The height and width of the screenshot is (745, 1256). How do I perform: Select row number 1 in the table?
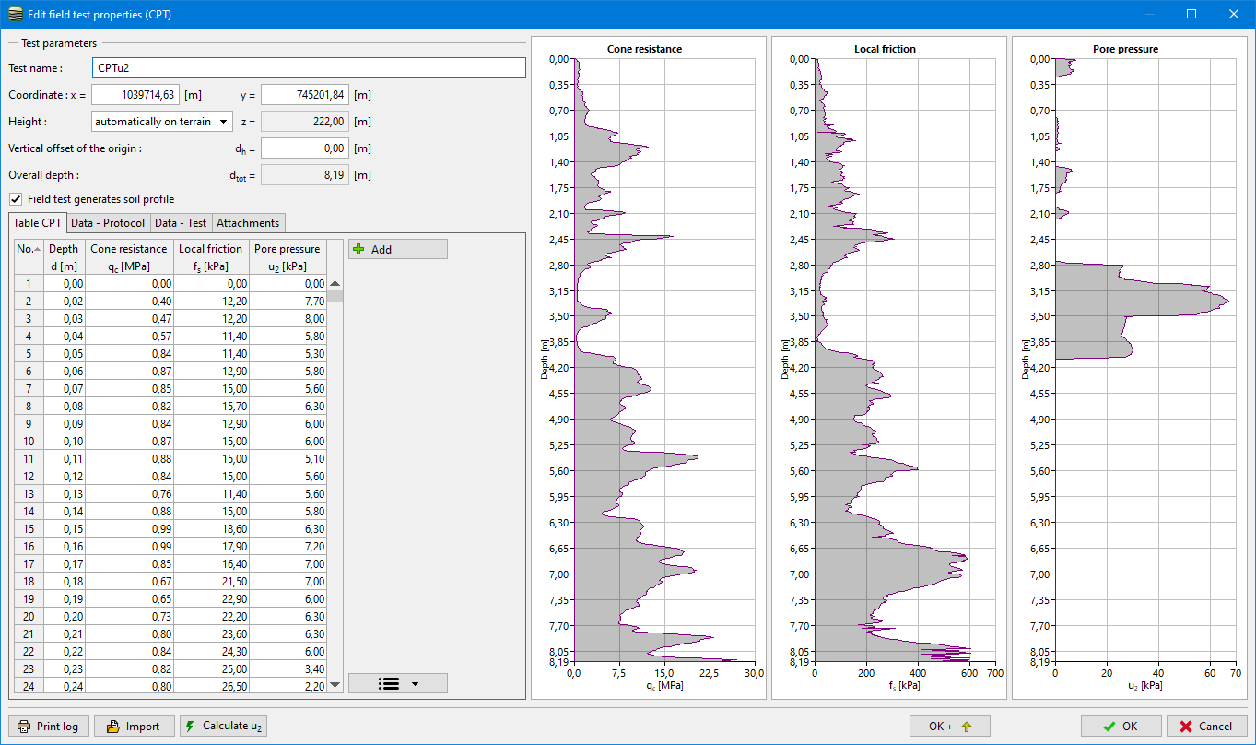coord(29,284)
